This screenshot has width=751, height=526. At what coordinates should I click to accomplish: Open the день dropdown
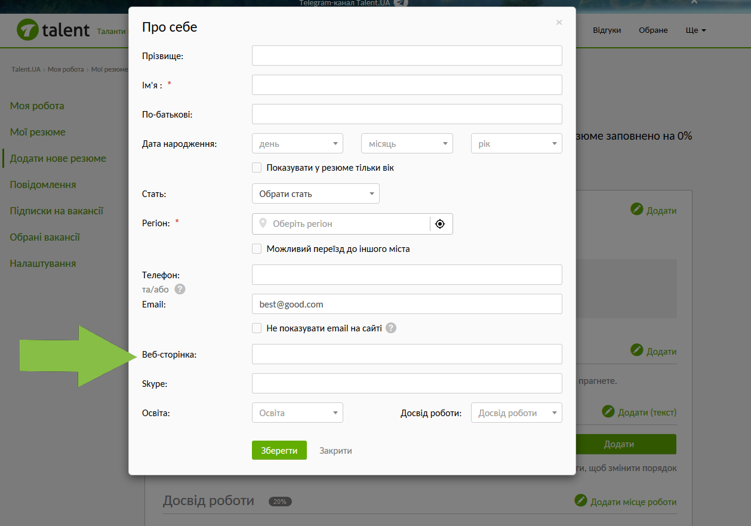point(297,143)
